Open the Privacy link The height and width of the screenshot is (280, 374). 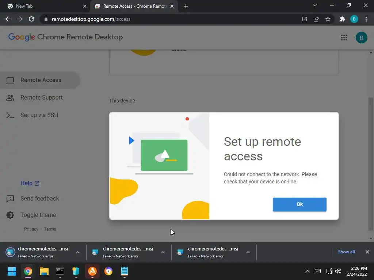(31, 229)
